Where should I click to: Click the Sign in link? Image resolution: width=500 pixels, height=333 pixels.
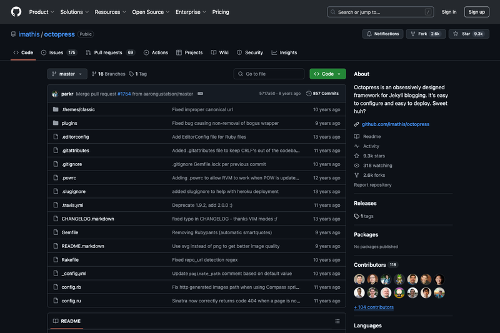click(x=449, y=12)
